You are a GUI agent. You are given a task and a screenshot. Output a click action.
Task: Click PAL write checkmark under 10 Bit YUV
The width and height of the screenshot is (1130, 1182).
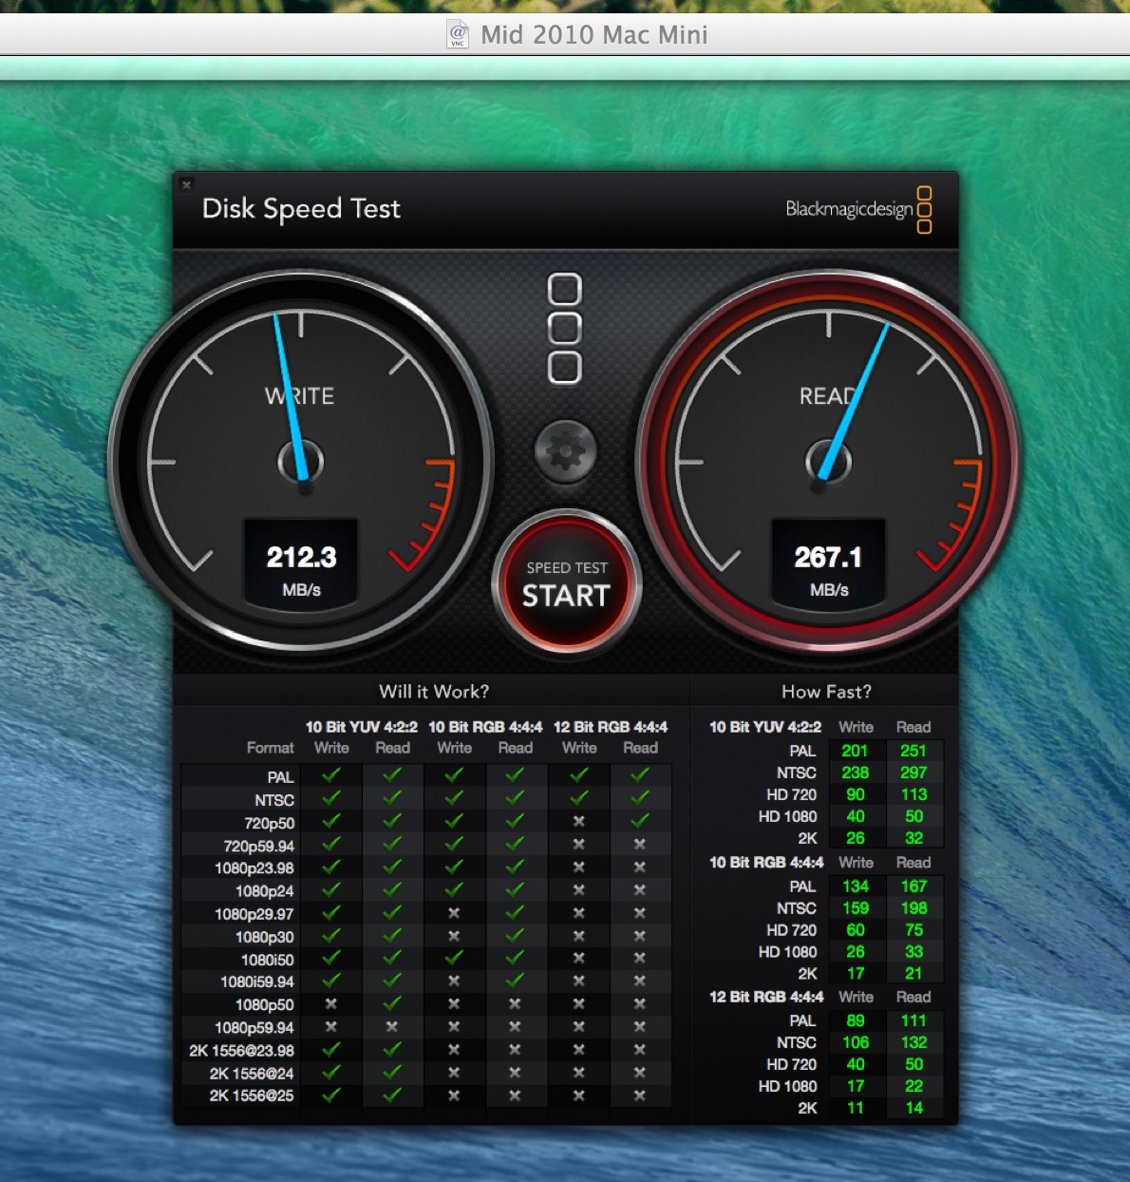click(x=330, y=775)
